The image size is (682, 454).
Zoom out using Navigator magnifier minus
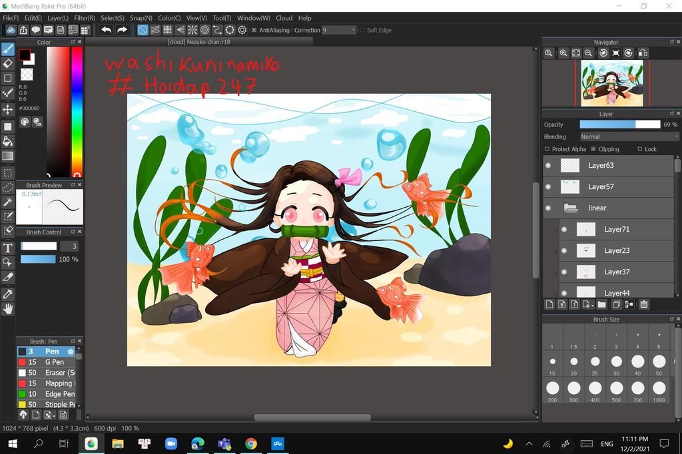tap(589, 53)
